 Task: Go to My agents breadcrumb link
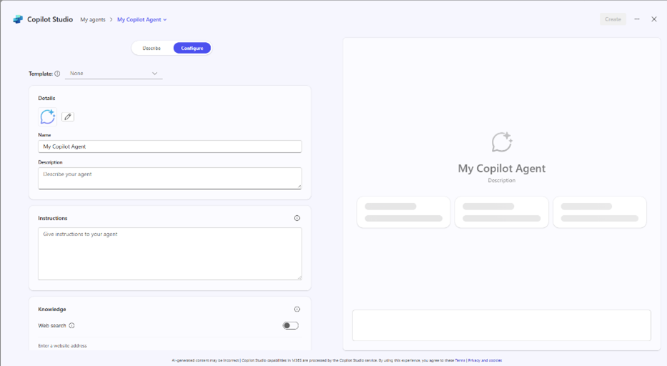(93, 20)
